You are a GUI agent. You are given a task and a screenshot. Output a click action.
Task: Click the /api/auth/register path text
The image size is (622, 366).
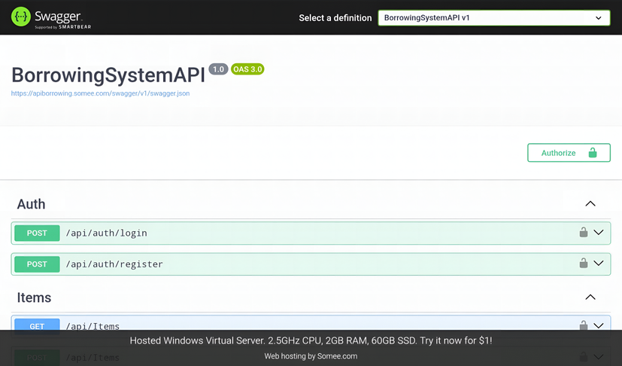click(x=114, y=264)
